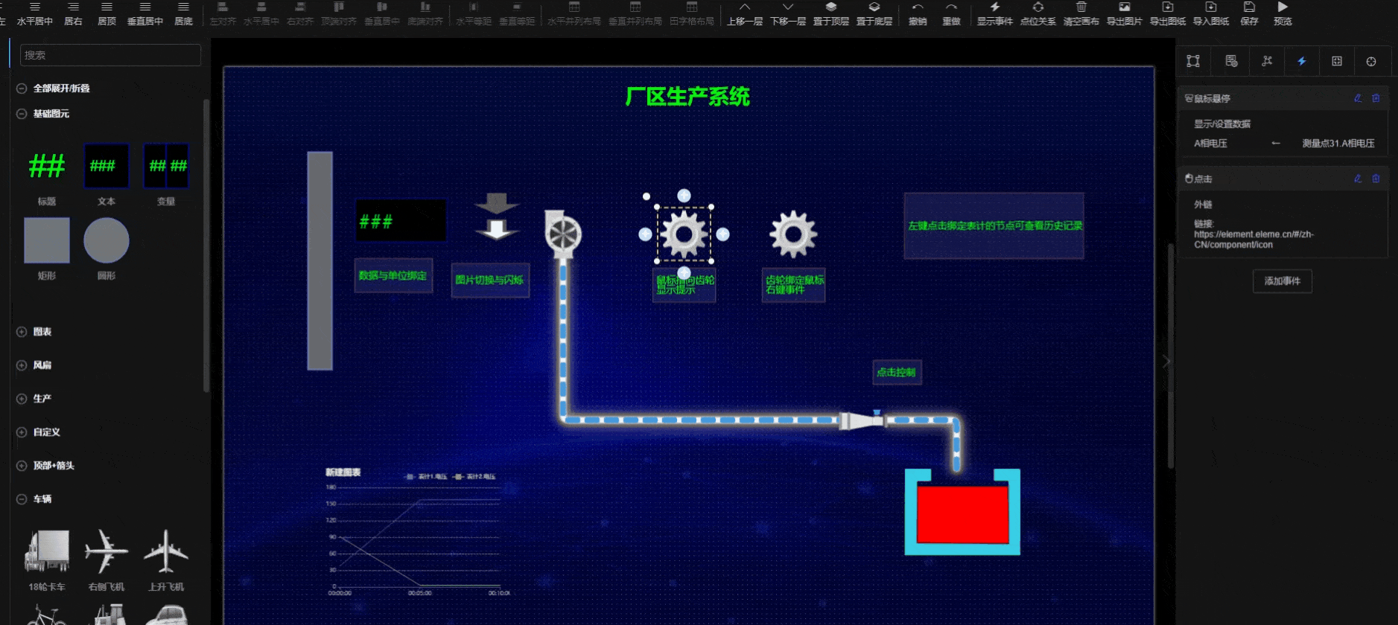Click the 点击控制 button on canvas
The image size is (1398, 625).
tap(897, 372)
